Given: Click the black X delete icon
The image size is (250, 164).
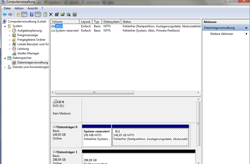Looking at the screenshot, I should coord(51,14).
